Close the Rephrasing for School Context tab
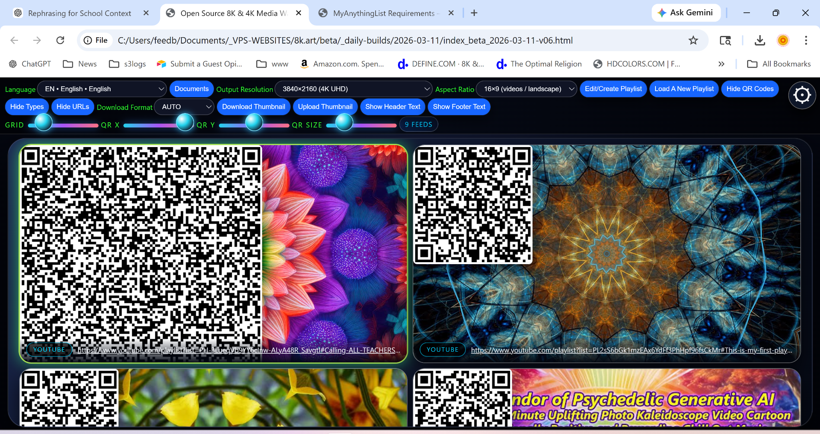The height and width of the screenshot is (434, 820). pyautogui.click(x=146, y=13)
